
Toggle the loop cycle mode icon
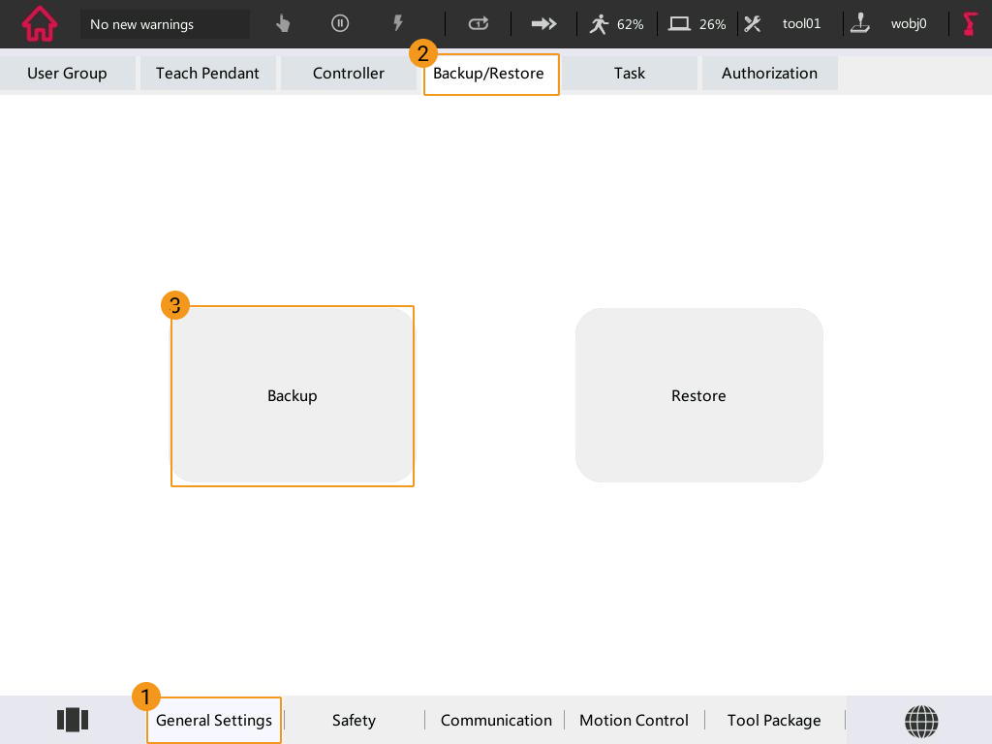(479, 24)
